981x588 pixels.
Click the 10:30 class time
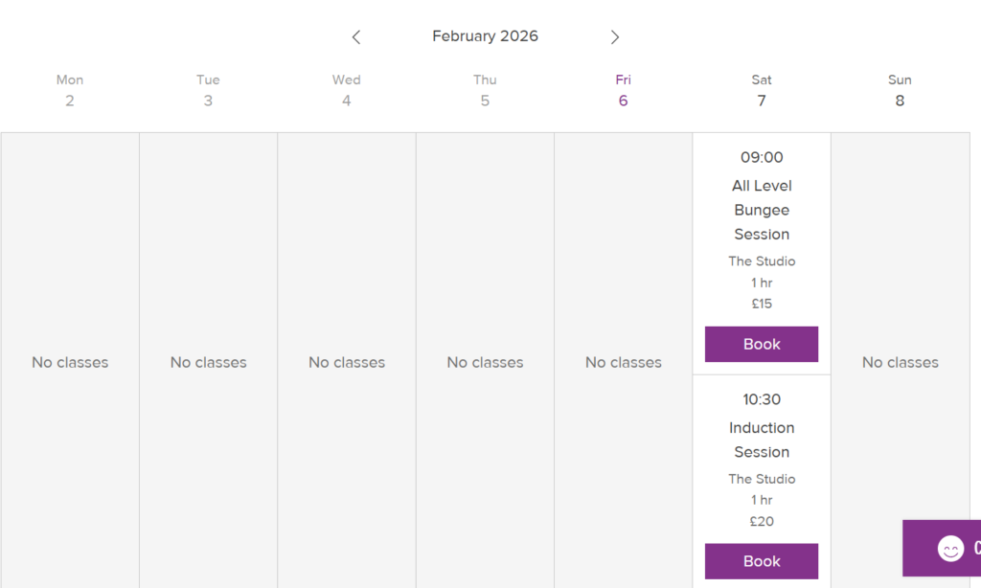[762, 399]
